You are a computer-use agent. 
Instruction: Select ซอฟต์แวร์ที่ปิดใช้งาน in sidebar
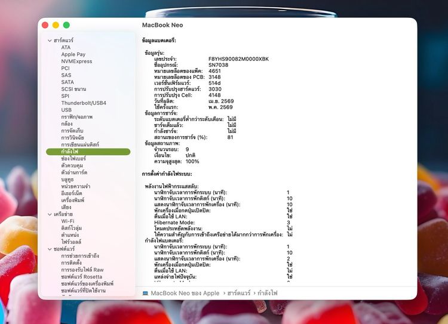coord(84,291)
